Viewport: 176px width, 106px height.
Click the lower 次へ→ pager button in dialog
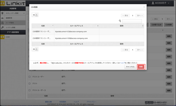140,50
